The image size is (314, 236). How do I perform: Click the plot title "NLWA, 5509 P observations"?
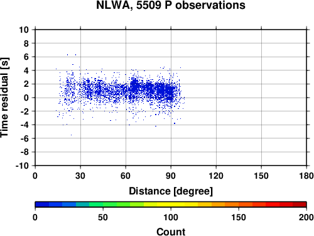click(x=171, y=5)
